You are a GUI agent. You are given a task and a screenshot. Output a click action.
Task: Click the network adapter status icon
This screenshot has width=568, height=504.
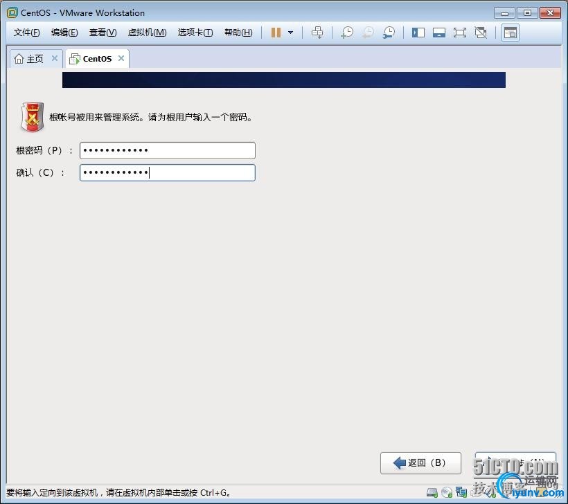(461, 492)
